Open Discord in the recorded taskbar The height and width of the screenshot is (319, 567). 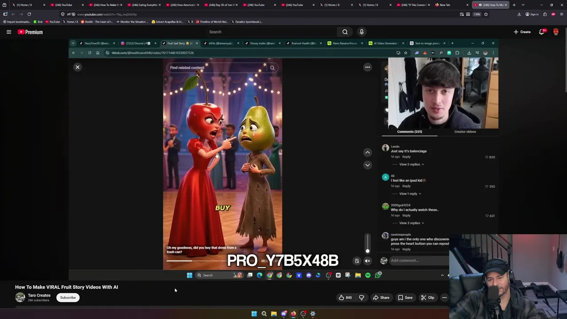pyautogui.click(x=309, y=275)
